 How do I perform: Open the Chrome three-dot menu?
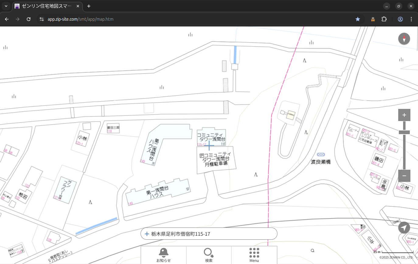pyautogui.click(x=411, y=19)
